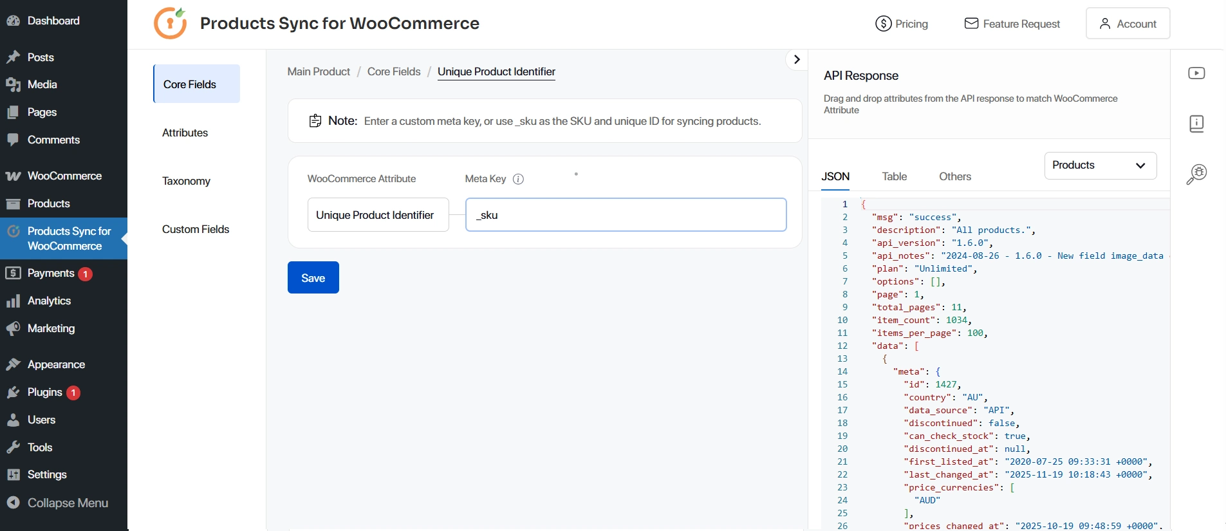Click the Feature Request envelope icon
This screenshot has height=531, width=1226.
(x=971, y=24)
